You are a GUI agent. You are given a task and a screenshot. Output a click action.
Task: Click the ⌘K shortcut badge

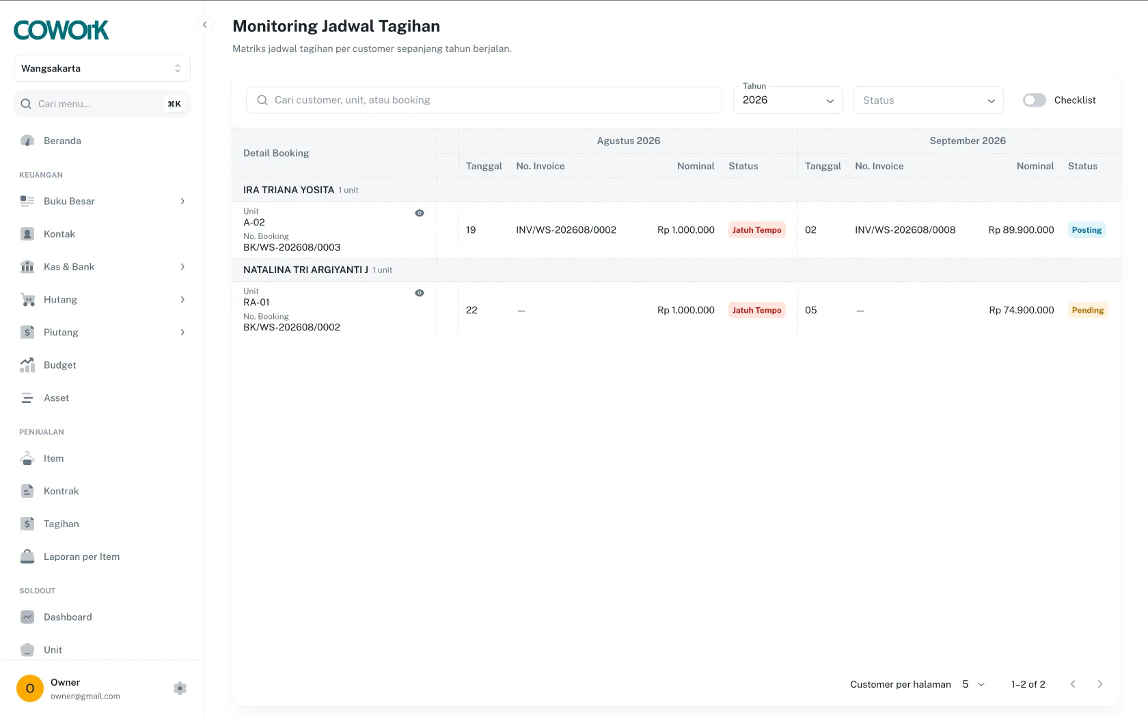coord(174,104)
